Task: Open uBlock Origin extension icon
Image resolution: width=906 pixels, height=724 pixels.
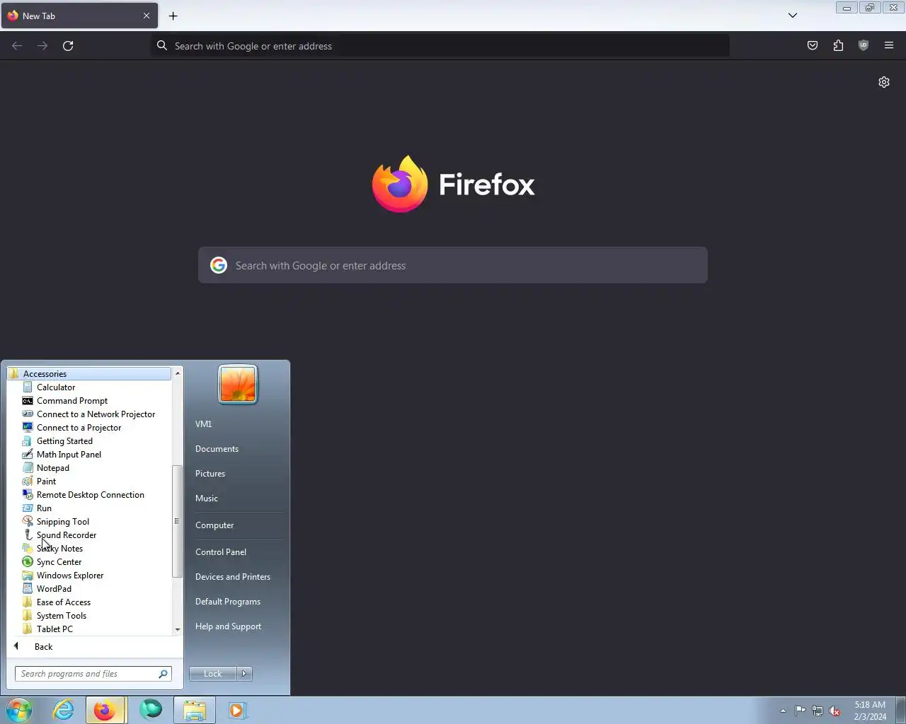Action: click(864, 46)
